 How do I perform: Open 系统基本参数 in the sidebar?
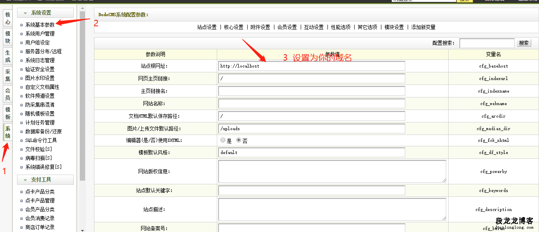(40, 25)
